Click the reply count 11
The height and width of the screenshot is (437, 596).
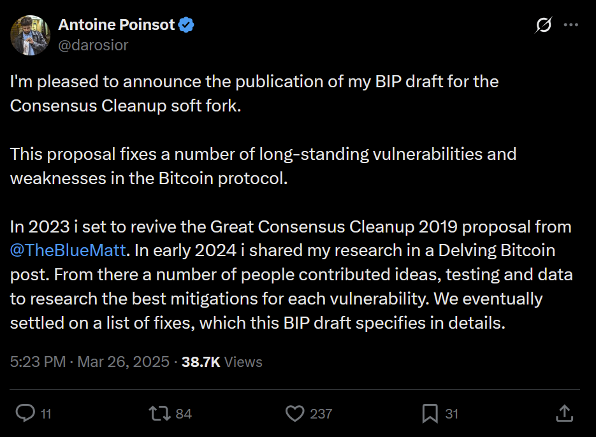[x=46, y=414]
